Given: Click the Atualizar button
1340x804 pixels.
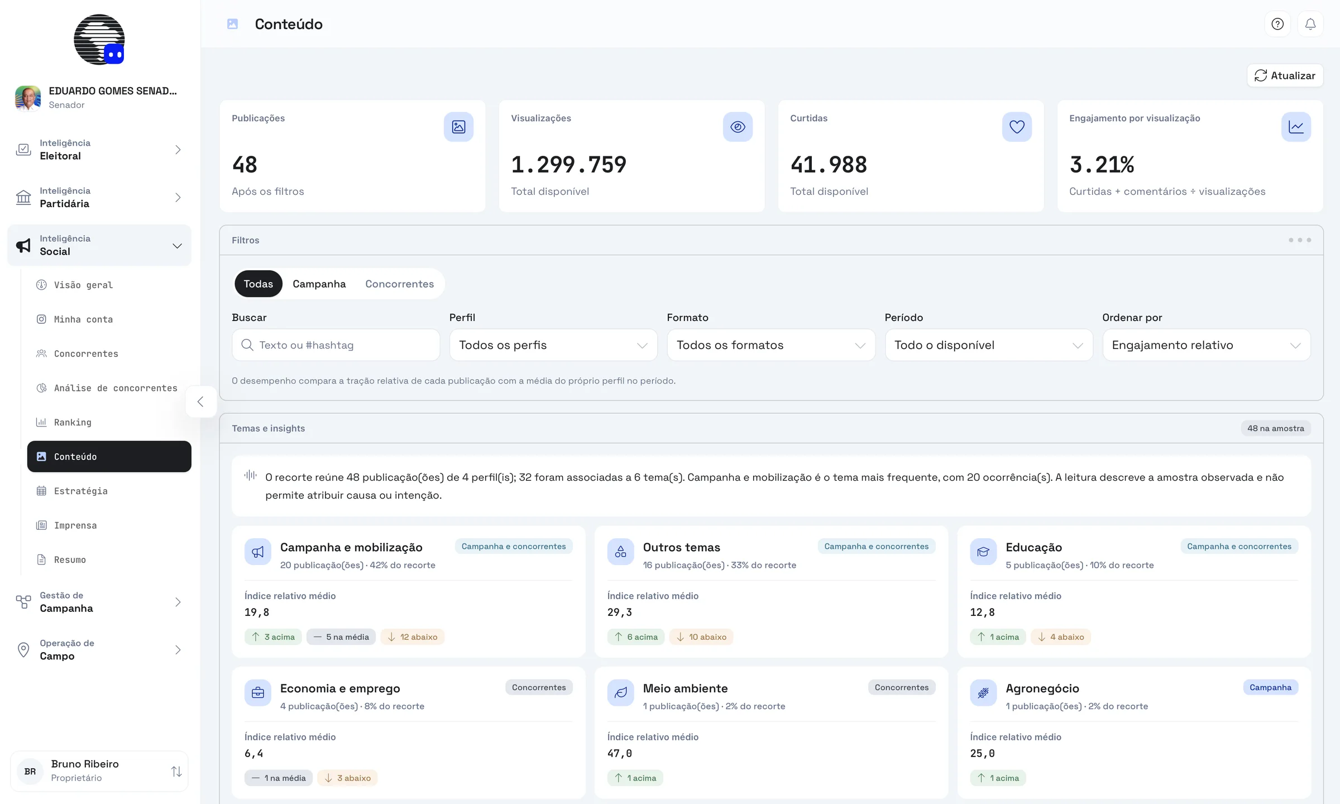Looking at the screenshot, I should click(1285, 75).
